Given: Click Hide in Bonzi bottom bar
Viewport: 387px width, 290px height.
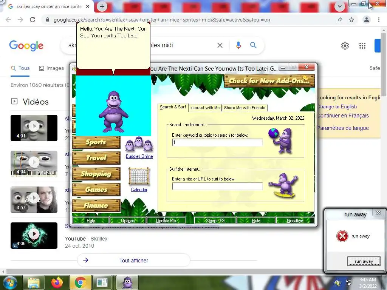Looking at the screenshot, I should [256, 221].
